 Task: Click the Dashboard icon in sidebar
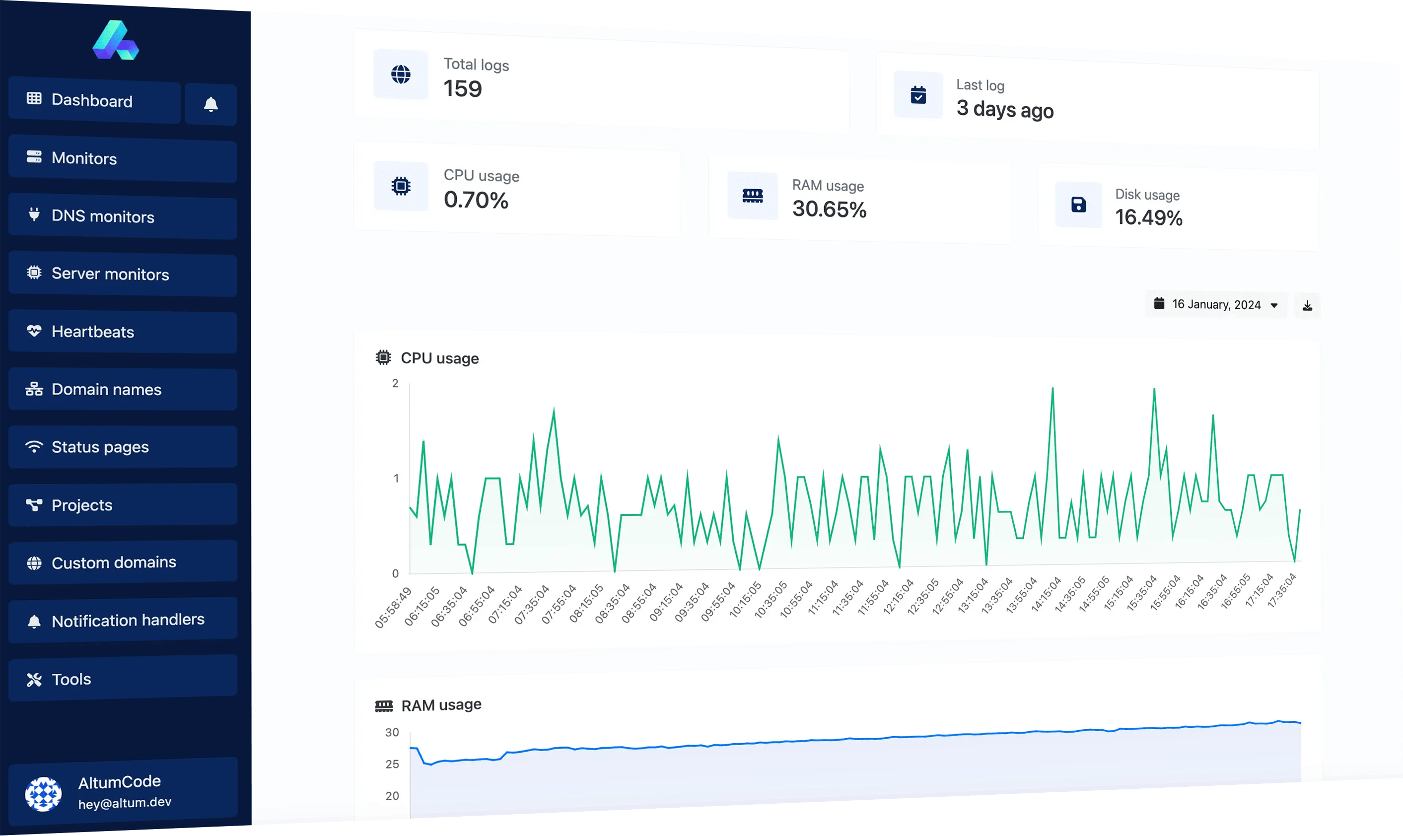(34, 99)
